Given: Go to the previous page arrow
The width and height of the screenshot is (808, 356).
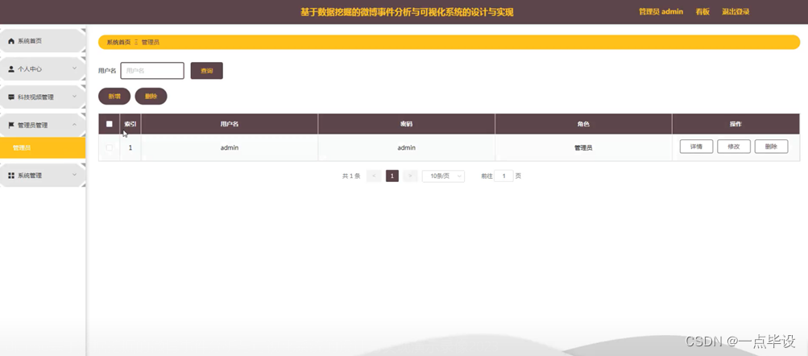Looking at the screenshot, I should [374, 176].
